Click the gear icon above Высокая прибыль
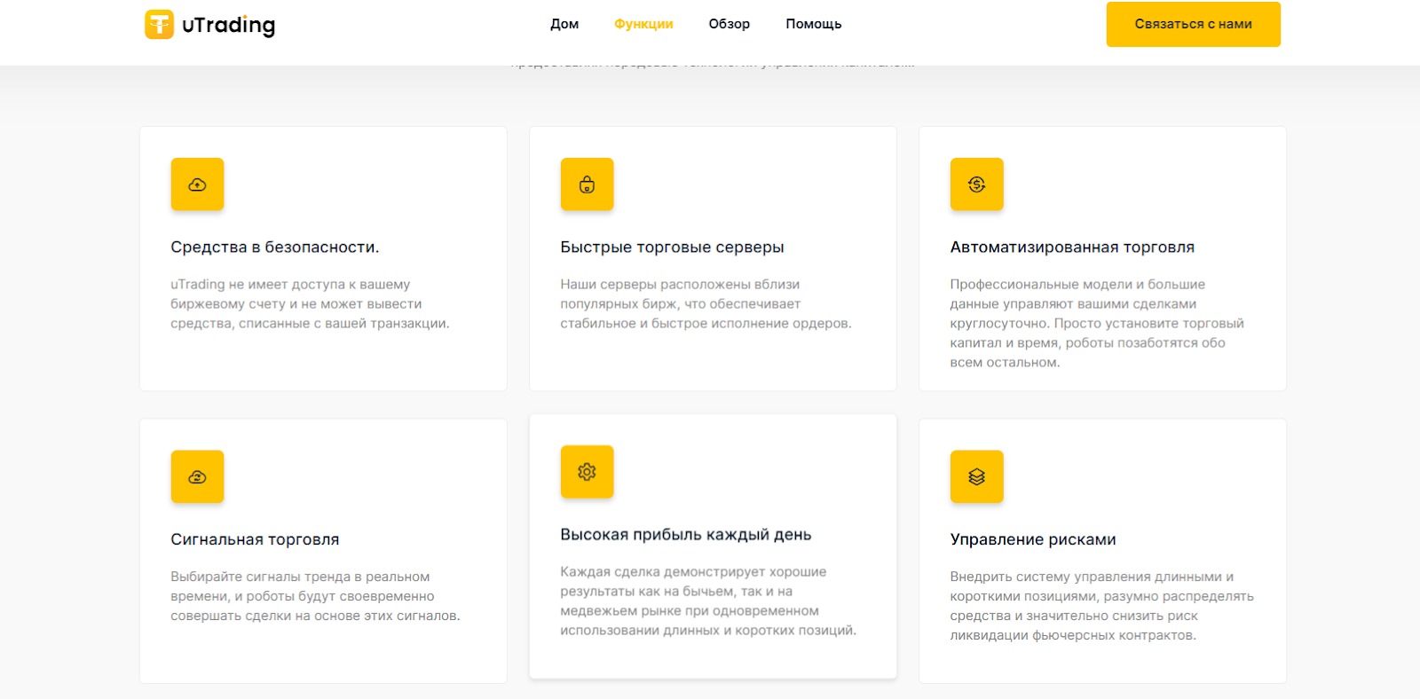Image resolution: width=1420 pixels, height=699 pixels. pyautogui.click(x=587, y=472)
